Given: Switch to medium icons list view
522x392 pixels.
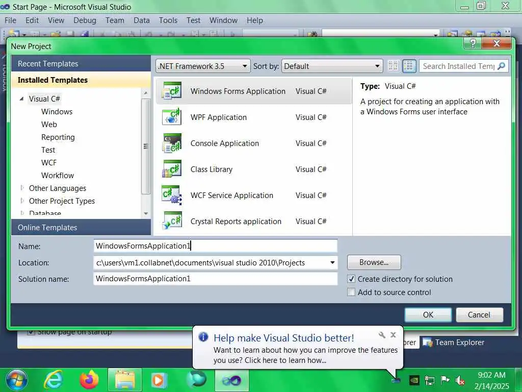Looking at the screenshot, I should tap(409, 66).
